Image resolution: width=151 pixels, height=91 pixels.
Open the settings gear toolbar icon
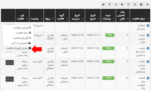tap(122, 5)
